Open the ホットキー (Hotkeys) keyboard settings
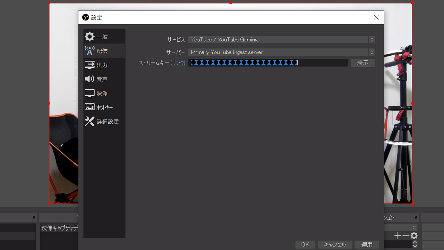The image size is (444, 250). click(x=104, y=107)
